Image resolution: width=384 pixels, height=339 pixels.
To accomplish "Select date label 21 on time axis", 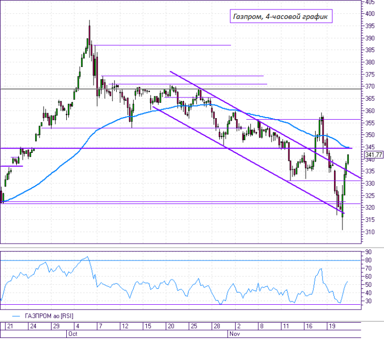I will click(x=10, y=326).
